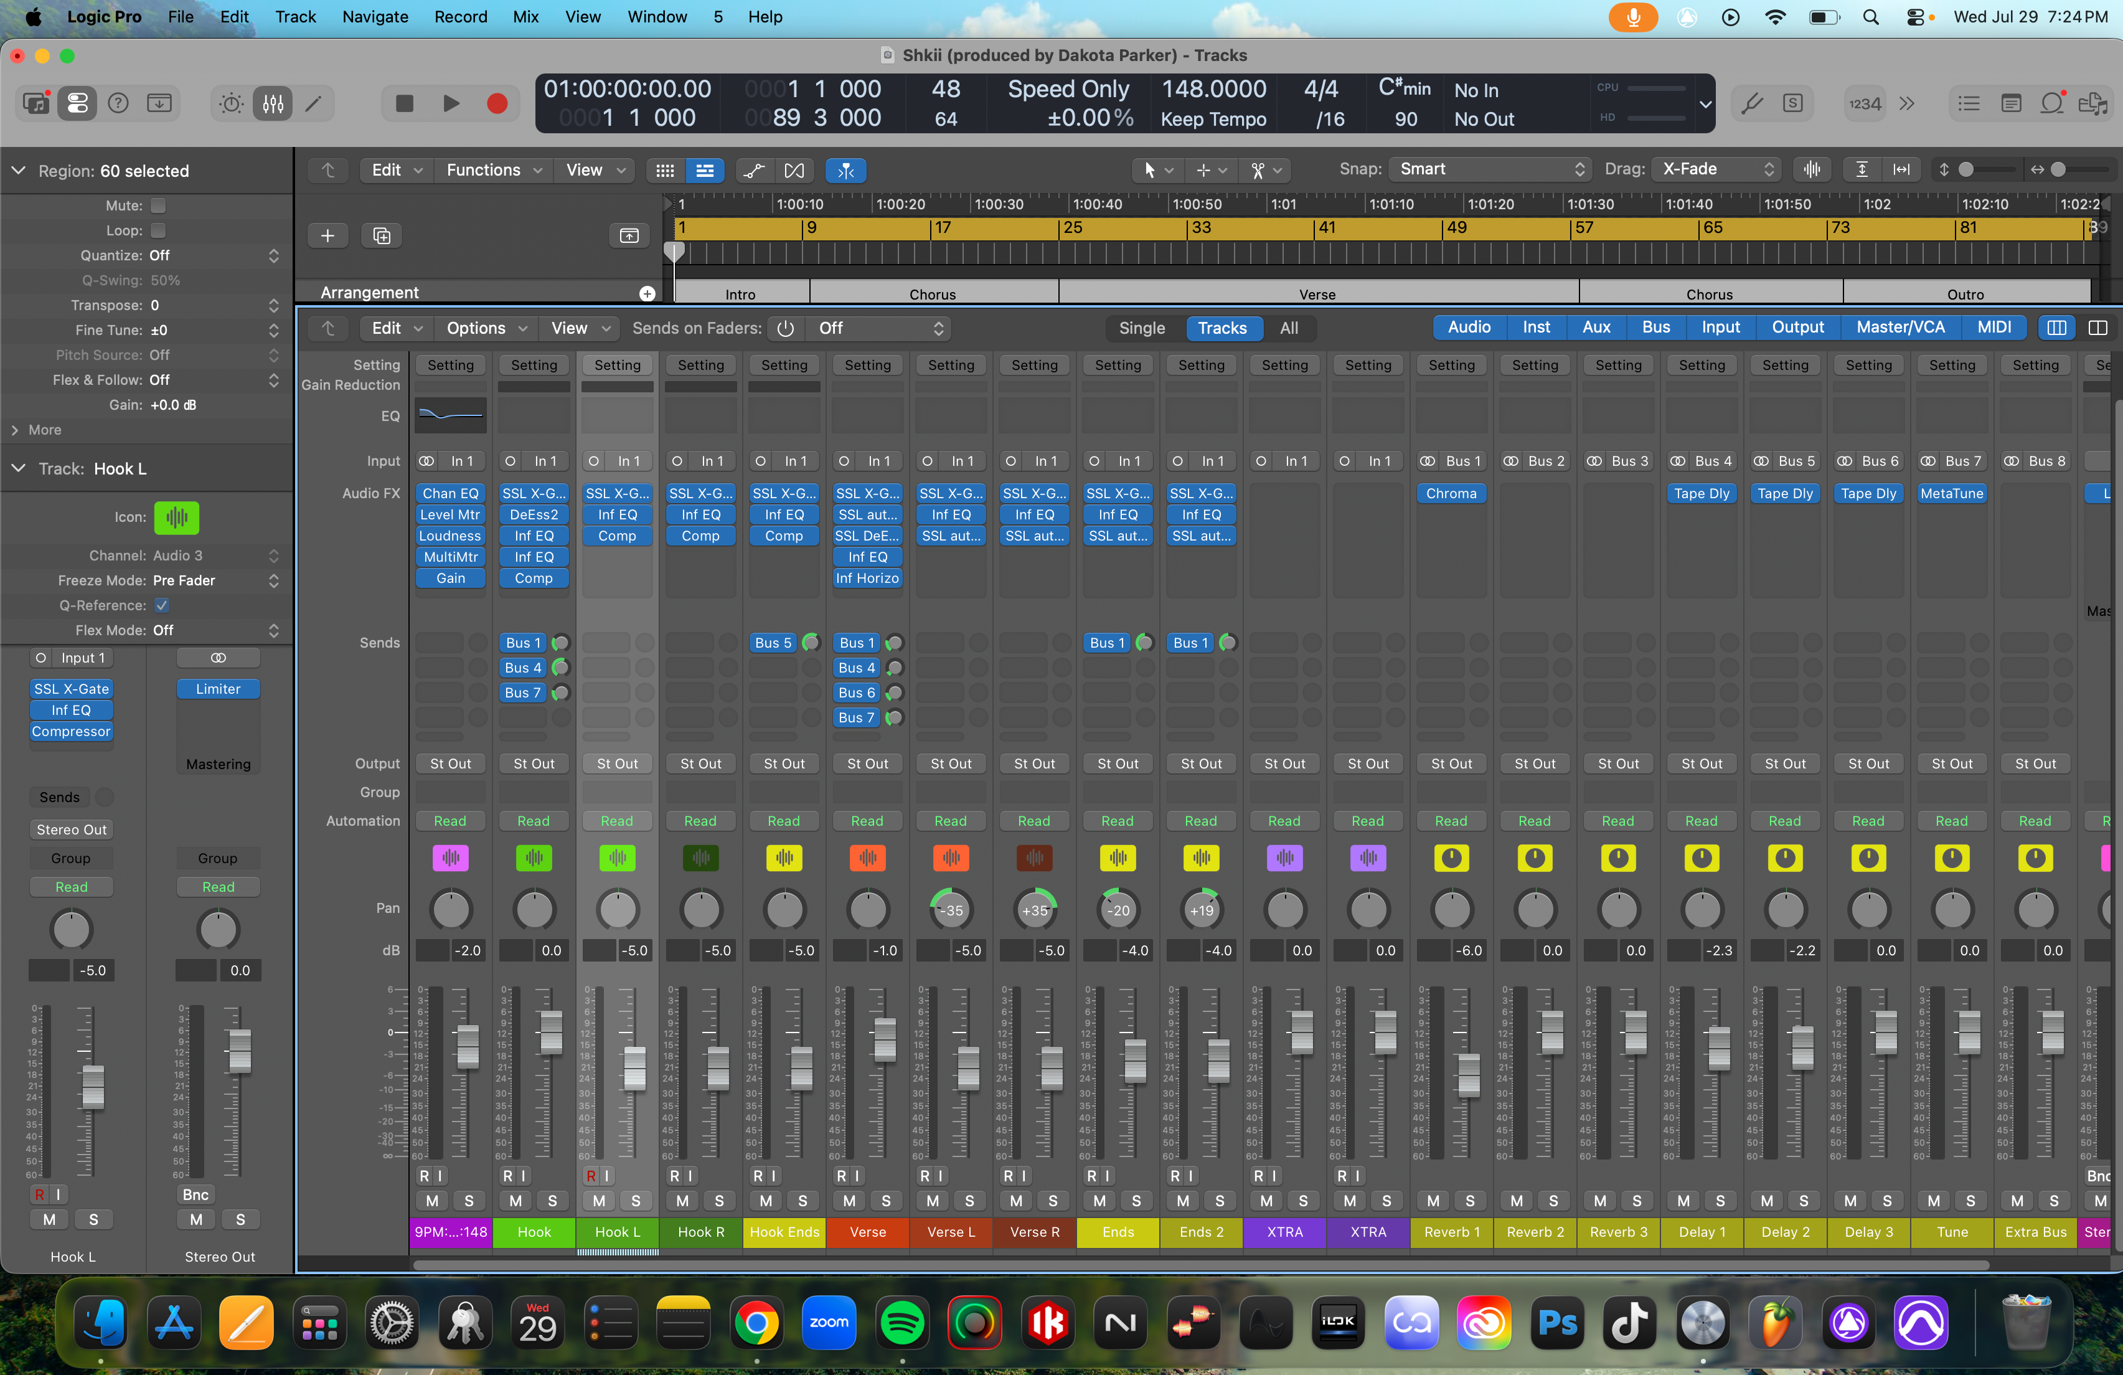Viewport: 2123px width, 1375px height.
Task: Adjust the Verse L pan knob showing -35
Action: 951,910
